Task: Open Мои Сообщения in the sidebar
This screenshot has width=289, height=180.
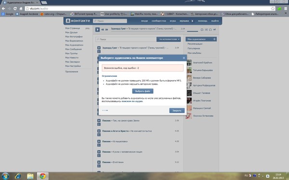Action: pos(73,49)
